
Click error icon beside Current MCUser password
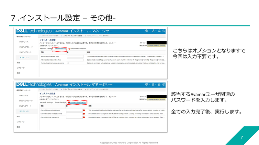(84, 117)
